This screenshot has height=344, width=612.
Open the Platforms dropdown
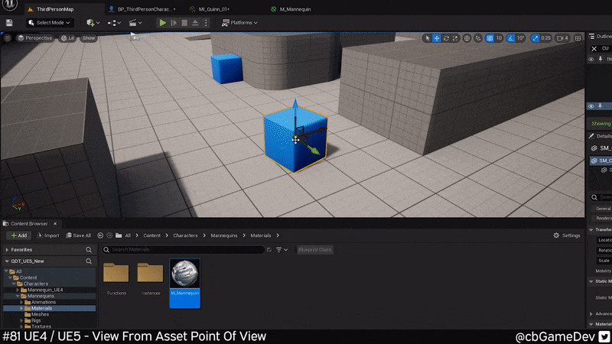click(x=239, y=23)
